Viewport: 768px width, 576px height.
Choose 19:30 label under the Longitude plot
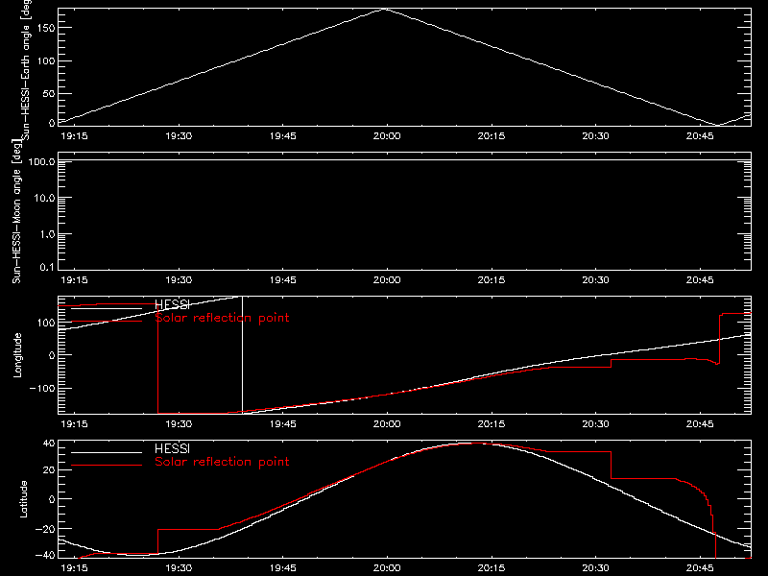179,424
